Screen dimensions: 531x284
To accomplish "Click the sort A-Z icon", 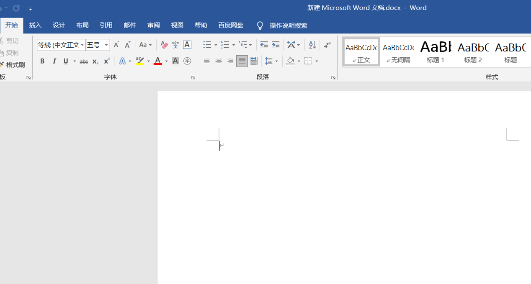I will coord(312,45).
